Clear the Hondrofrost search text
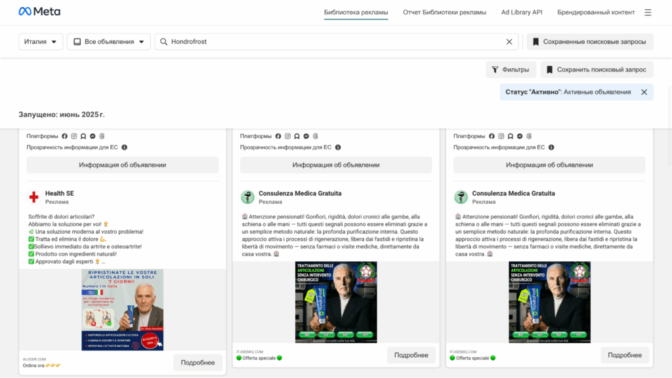Viewport: 672px width, 378px height. click(x=509, y=41)
